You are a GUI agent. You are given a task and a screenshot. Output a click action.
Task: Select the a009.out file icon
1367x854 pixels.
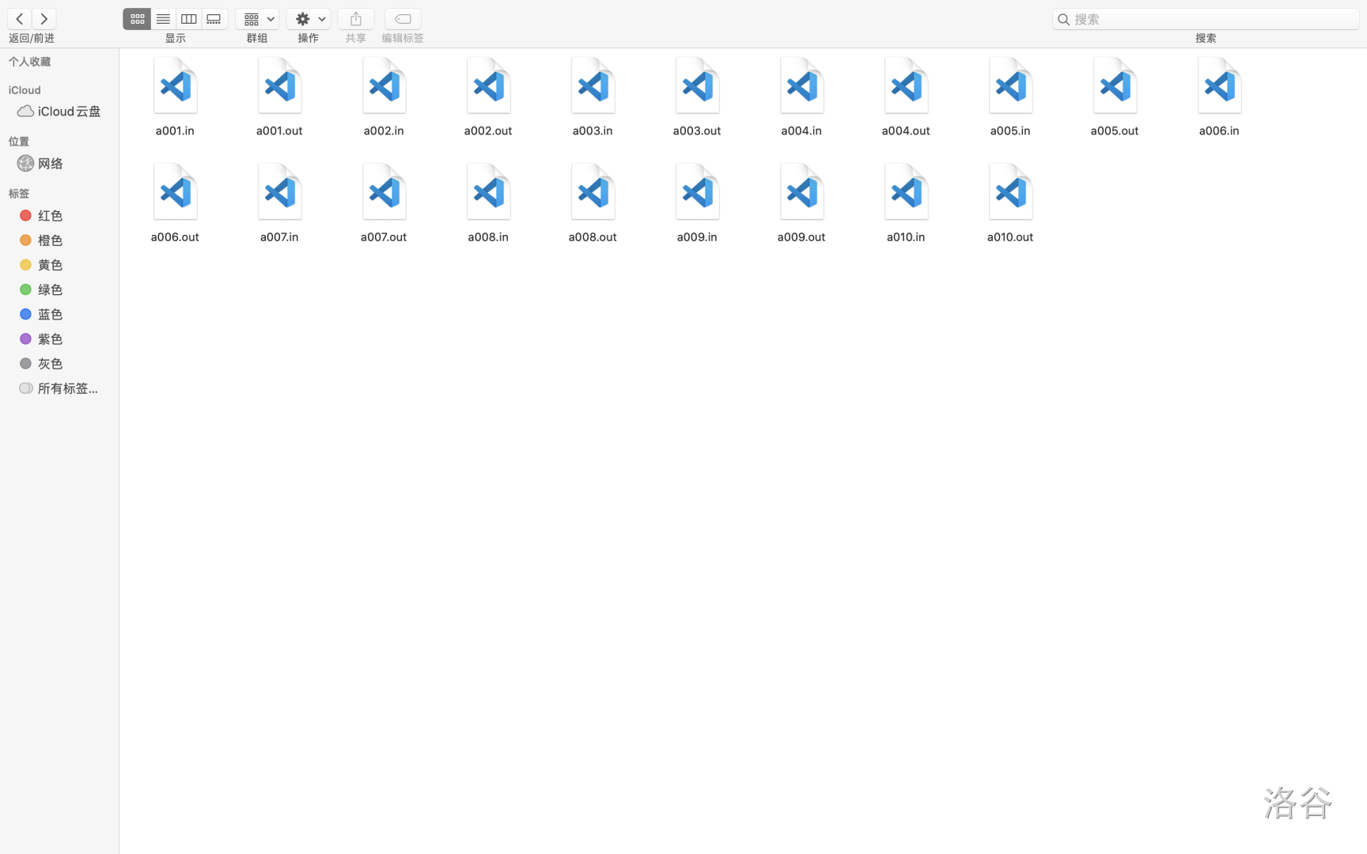click(801, 192)
